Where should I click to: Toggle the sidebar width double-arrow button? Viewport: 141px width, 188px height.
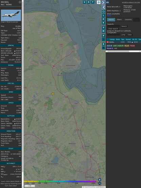[107, 2]
